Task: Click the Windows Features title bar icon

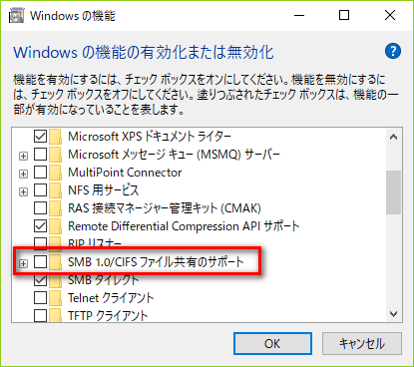Action: 17,16
